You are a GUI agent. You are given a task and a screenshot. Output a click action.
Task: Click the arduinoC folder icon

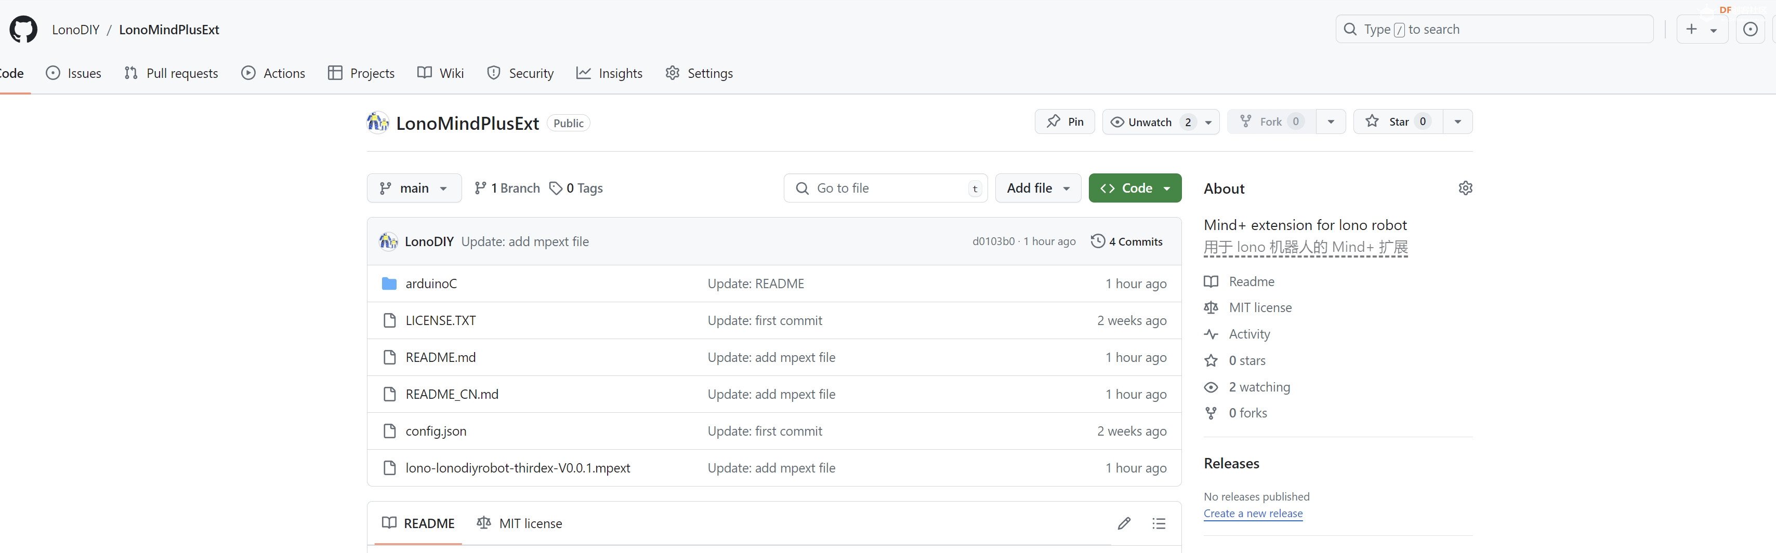(389, 284)
